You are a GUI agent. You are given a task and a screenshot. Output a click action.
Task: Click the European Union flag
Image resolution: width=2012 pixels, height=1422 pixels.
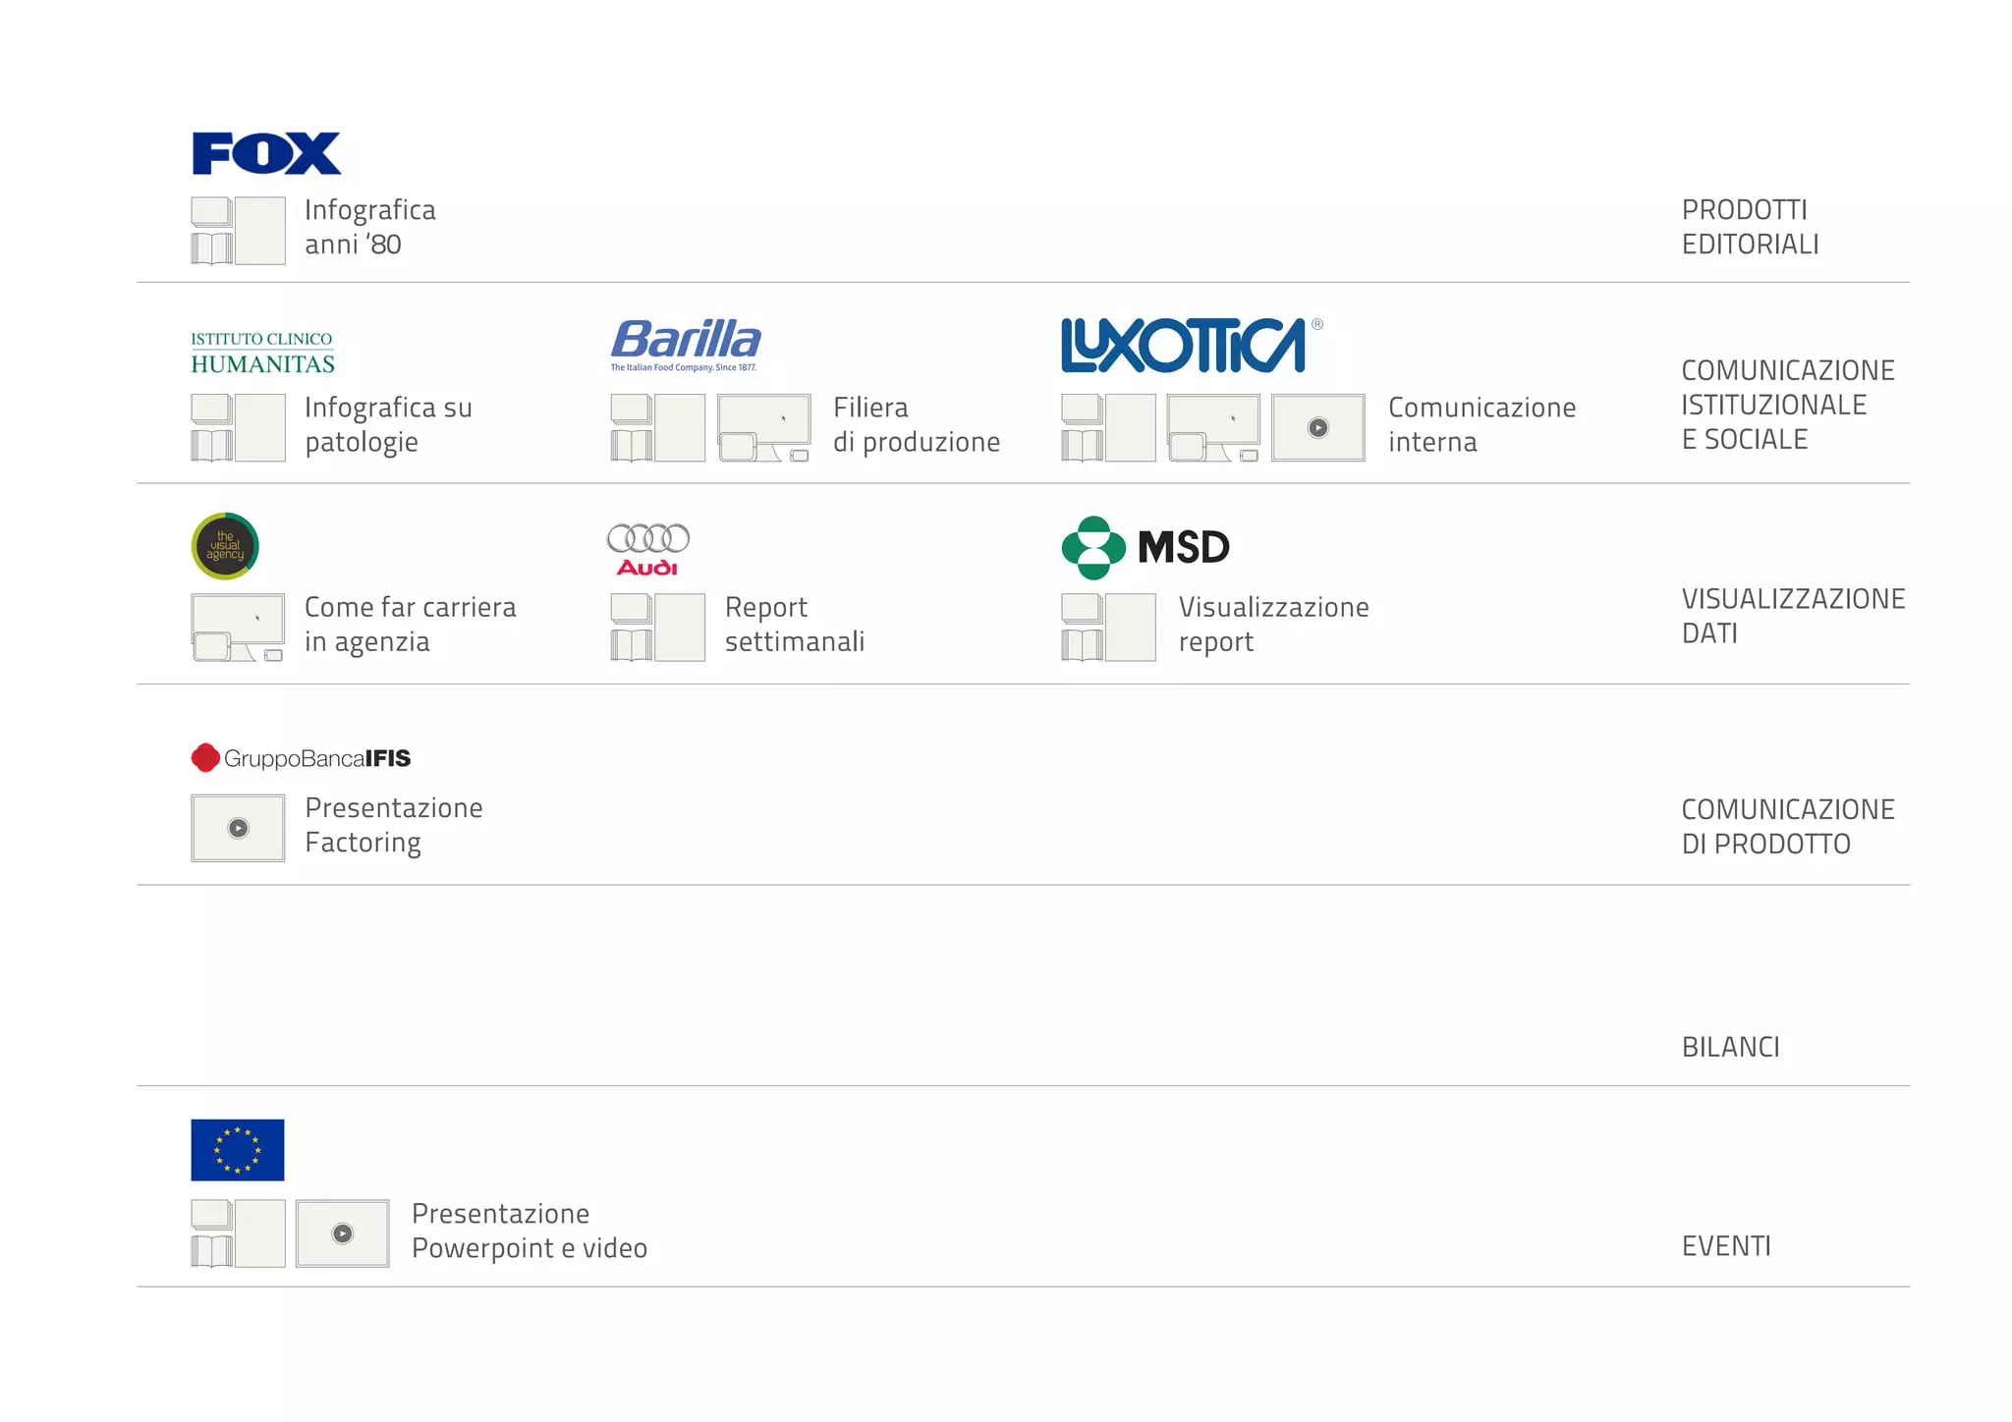238,1149
